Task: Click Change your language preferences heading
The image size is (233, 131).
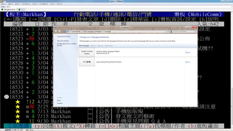Action: click(x=94, y=37)
